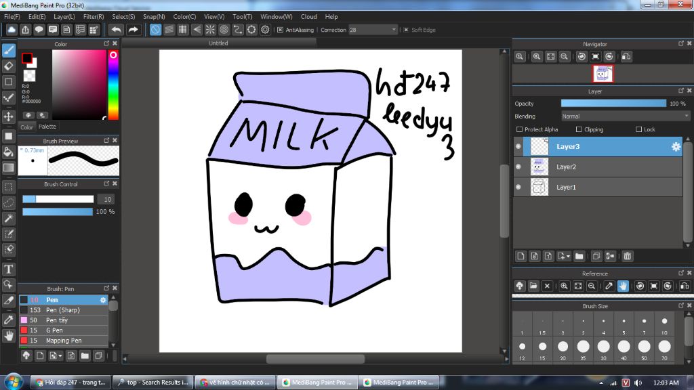Select the G Pen brush

[63, 330]
